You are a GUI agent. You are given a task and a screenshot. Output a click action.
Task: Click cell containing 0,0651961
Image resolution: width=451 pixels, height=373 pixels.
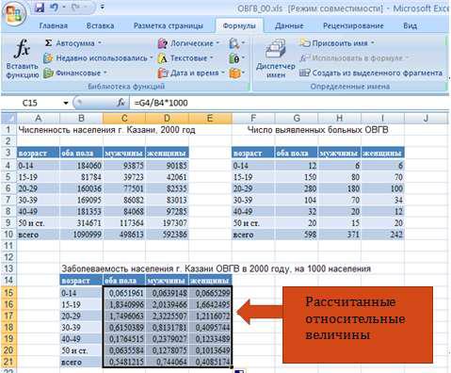pyautogui.click(x=124, y=293)
